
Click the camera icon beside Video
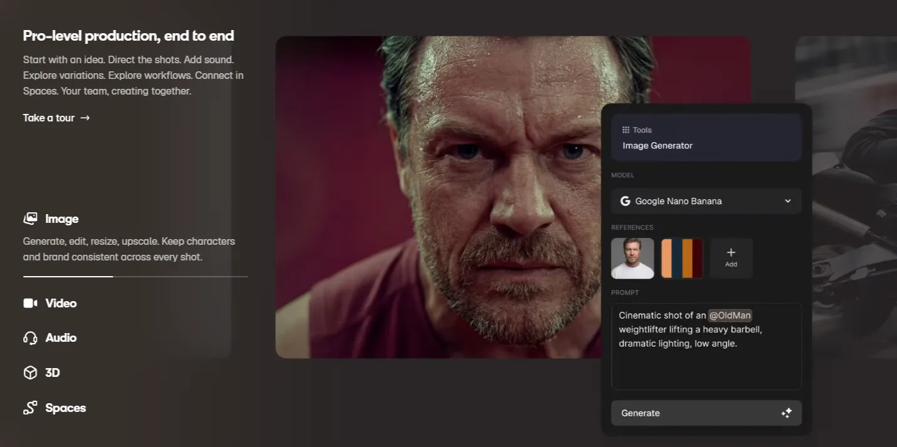tap(30, 303)
